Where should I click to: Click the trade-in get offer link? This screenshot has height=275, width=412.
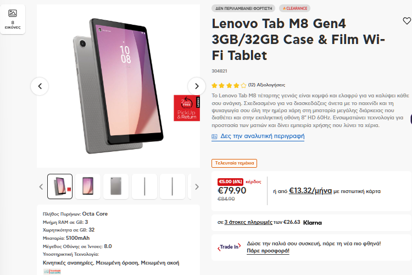click(268, 251)
